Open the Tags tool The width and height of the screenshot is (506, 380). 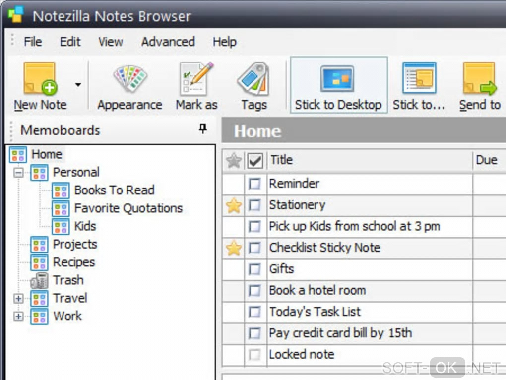[254, 78]
